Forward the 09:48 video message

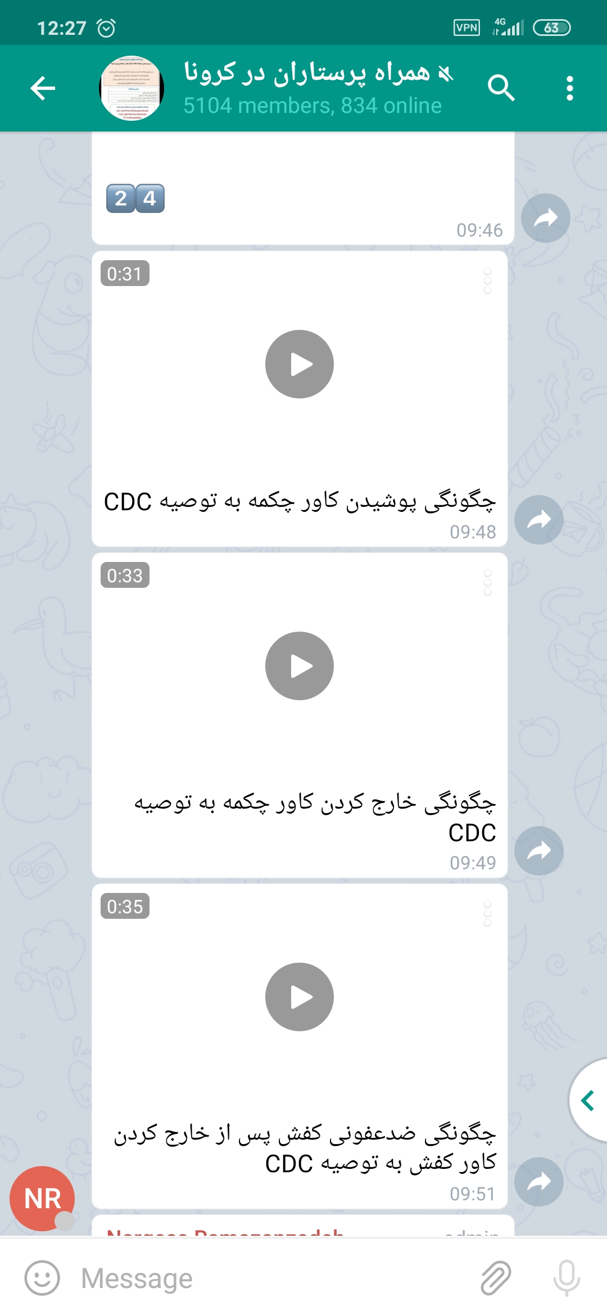coord(539,520)
